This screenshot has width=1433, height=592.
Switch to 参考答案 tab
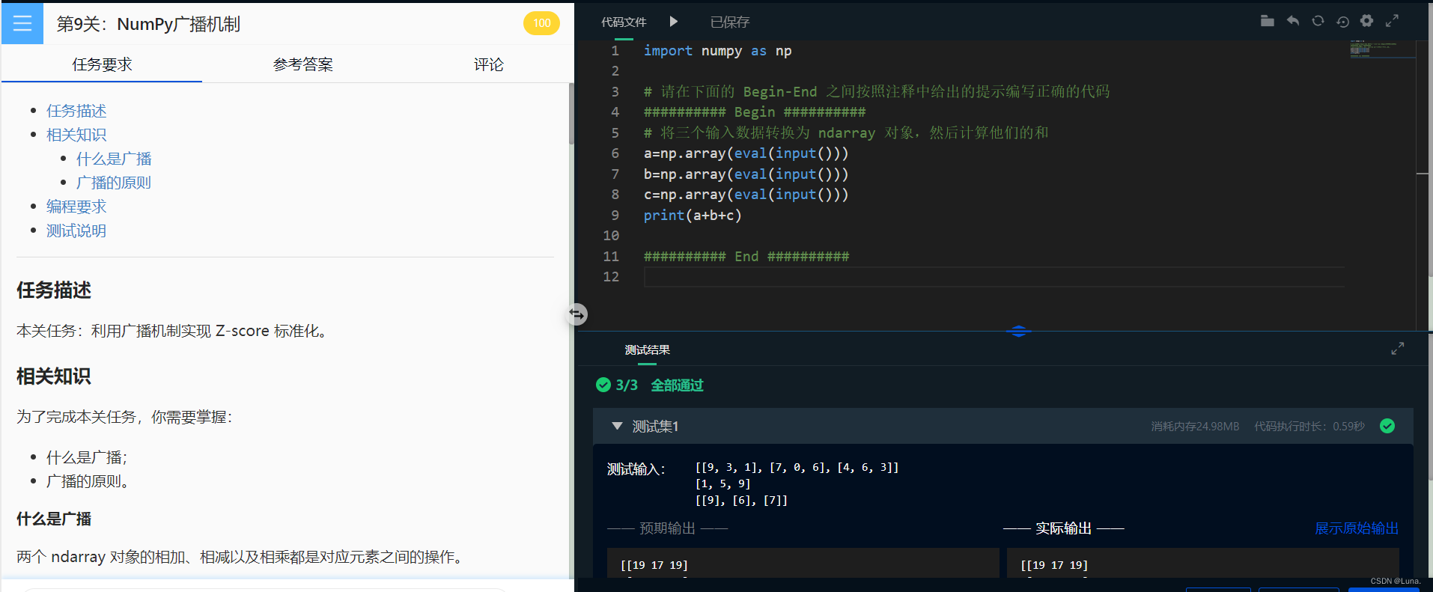click(x=302, y=64)
